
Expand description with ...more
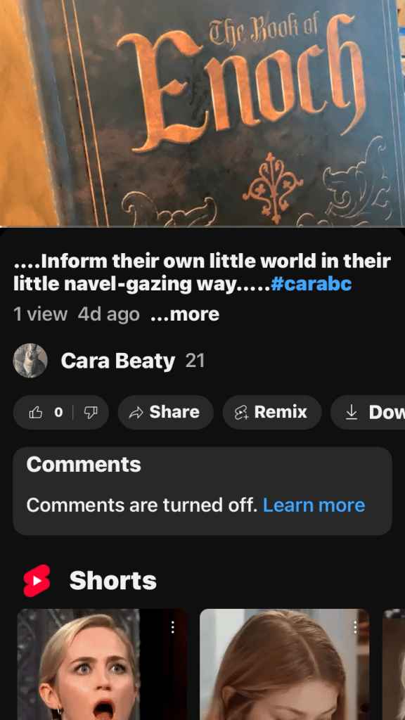[x=185, y=314]
